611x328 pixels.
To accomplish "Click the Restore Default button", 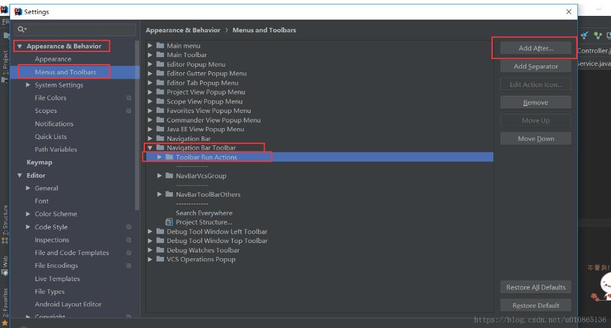I will [535, 305].
